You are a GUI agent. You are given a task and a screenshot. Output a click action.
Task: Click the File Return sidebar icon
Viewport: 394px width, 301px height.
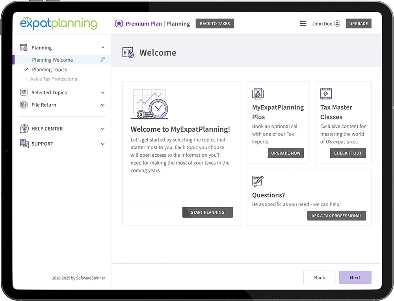(24, 105)
